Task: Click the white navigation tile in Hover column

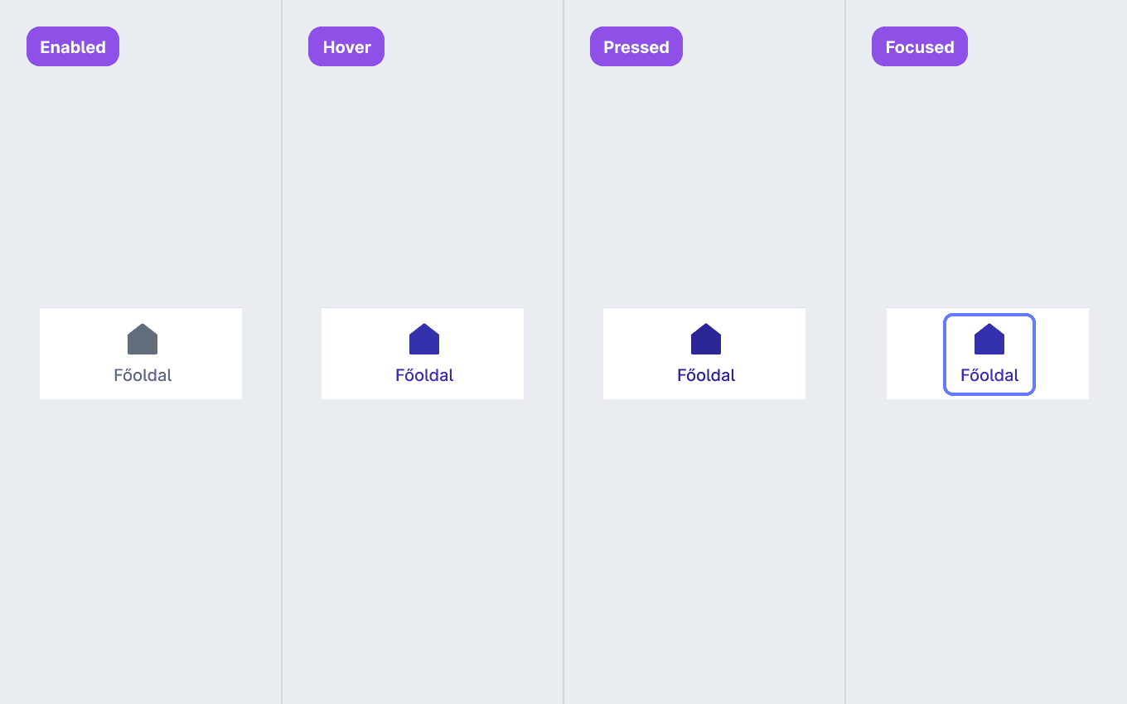Action: tap(423, 354)
